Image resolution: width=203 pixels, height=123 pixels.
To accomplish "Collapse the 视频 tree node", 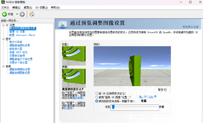I will click(3, 66).
